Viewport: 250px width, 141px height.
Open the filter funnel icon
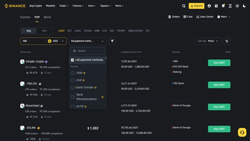pos(112,41)
